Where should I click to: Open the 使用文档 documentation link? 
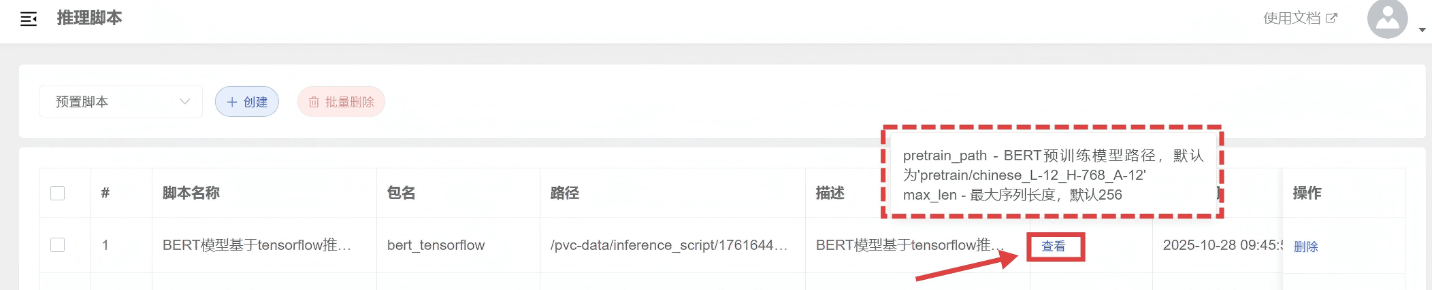[x=1299, y=18]
